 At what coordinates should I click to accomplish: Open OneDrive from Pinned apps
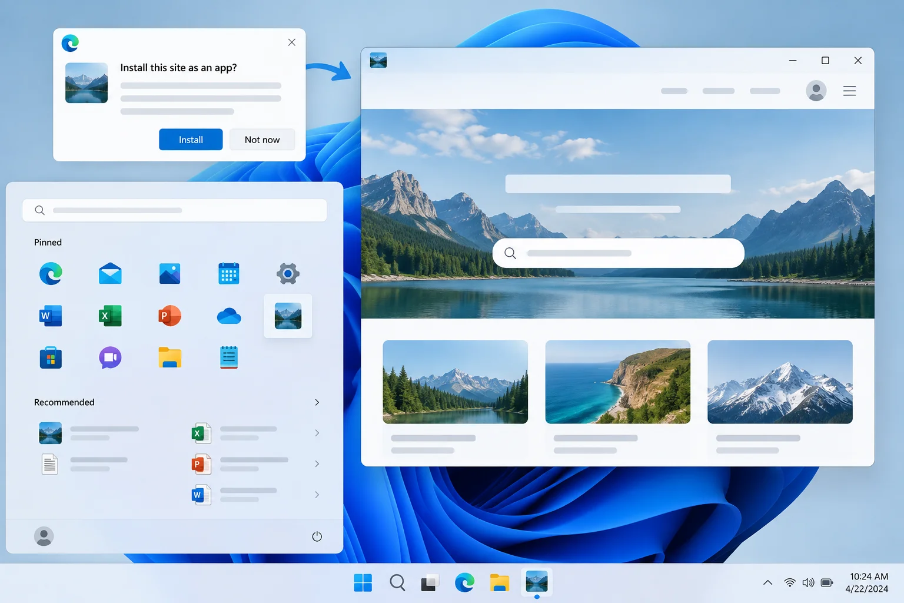click(229, 316)
